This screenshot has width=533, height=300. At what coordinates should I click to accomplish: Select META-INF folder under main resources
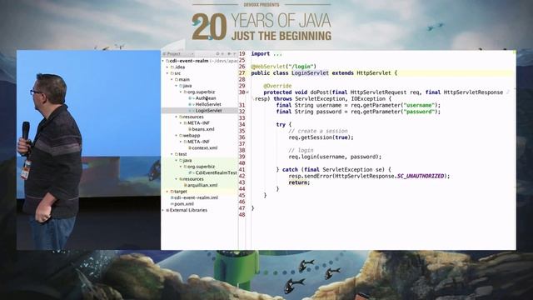pos(198,122)
